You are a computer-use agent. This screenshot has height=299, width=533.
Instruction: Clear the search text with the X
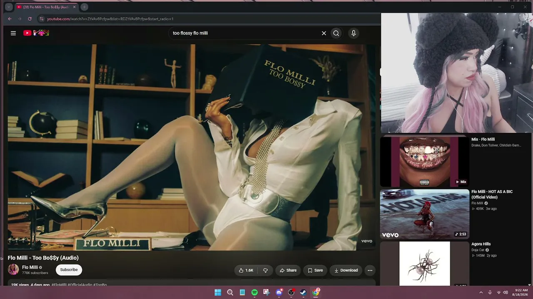click(324, 33)
